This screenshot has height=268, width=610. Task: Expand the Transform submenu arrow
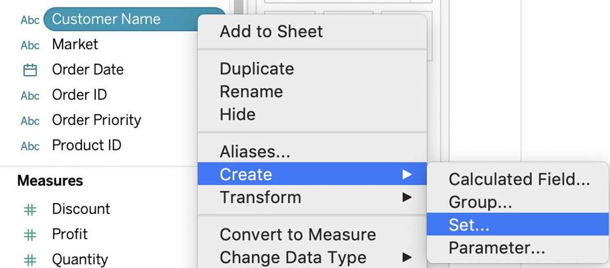pyautogui.click(x=407, y=197)
